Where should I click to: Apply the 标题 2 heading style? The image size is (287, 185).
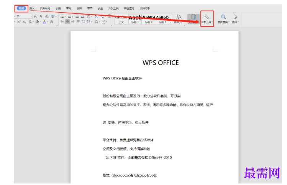[149, 19]
